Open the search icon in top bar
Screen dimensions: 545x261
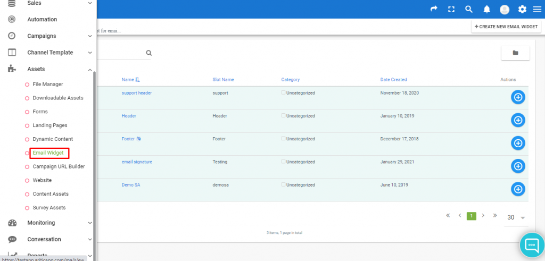click(469, 10)
